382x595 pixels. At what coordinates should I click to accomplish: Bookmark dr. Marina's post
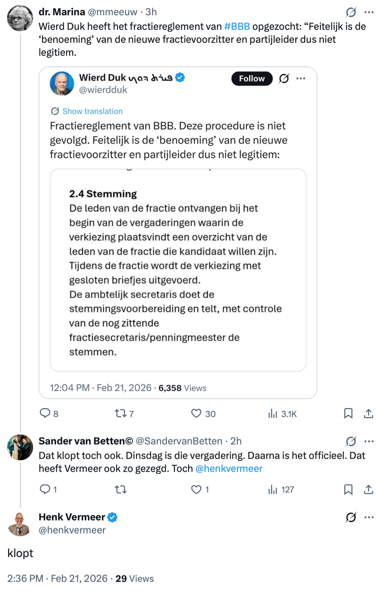(348, 413)
